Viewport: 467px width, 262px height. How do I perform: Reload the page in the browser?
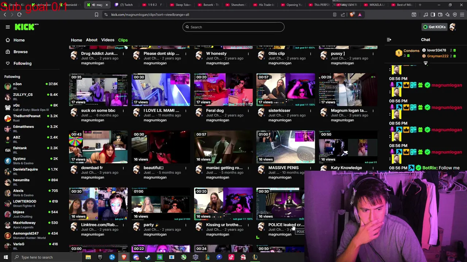tap(19, 15)
